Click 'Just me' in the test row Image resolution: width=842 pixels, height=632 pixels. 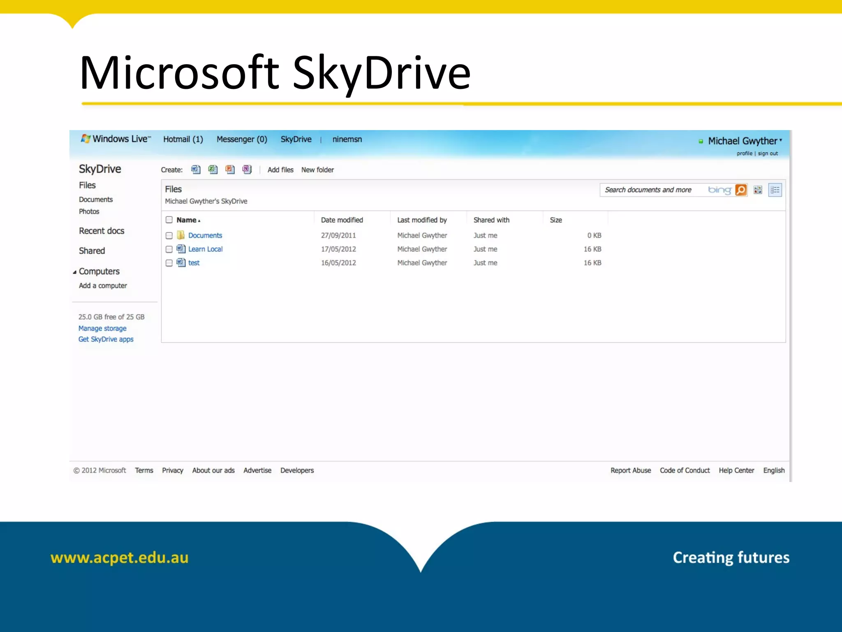tap(485, 263)
